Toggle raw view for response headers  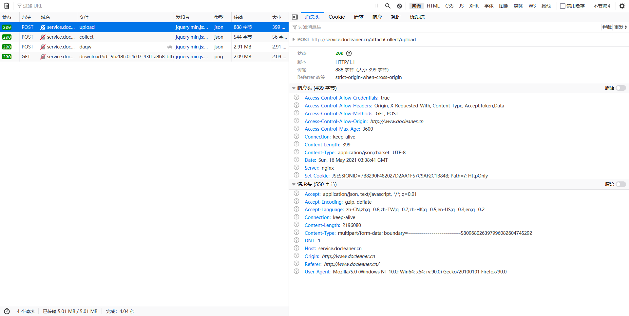click(621, 88)
